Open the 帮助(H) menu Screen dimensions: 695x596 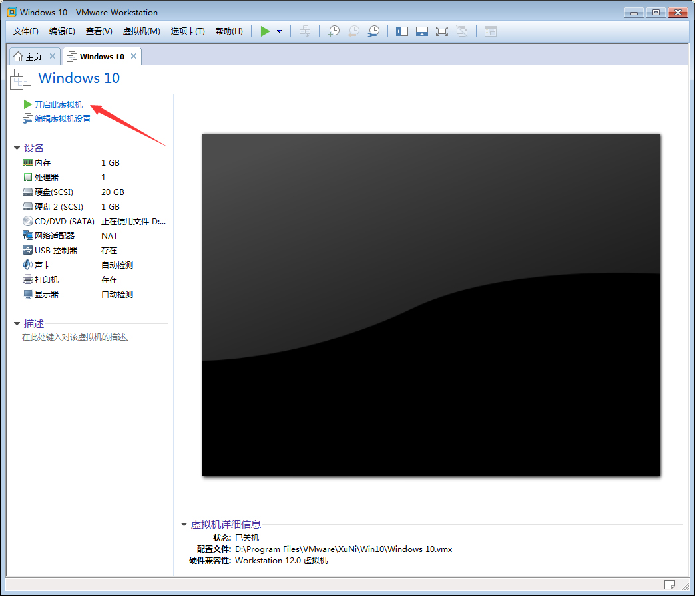point(229,31)
